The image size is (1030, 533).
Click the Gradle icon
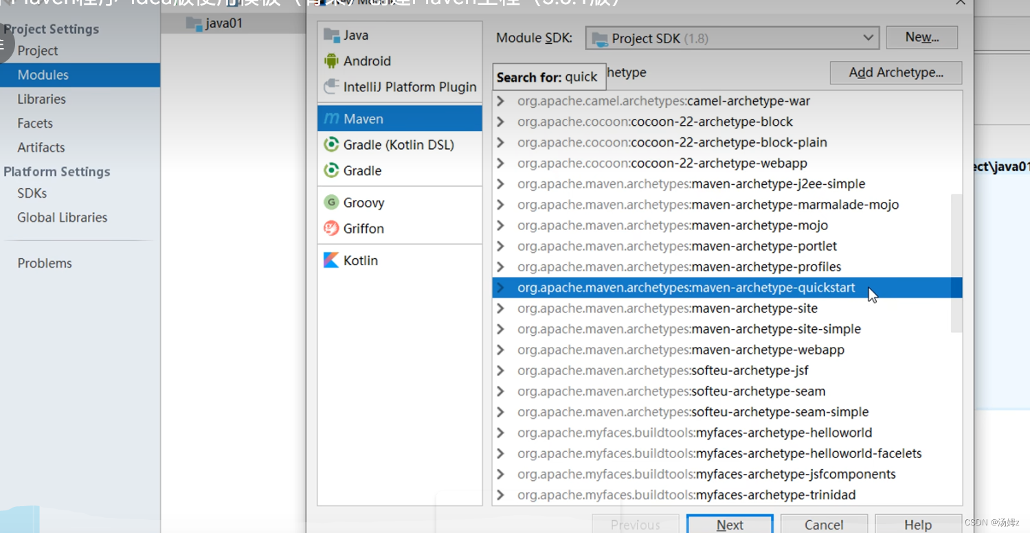click(x=331, y=170)
